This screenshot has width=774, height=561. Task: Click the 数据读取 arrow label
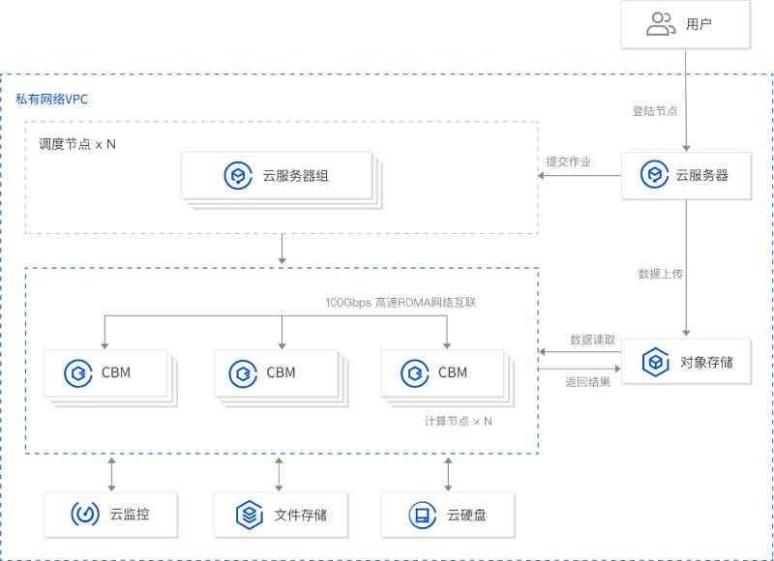pyautogui.click(x=592, y=340)
